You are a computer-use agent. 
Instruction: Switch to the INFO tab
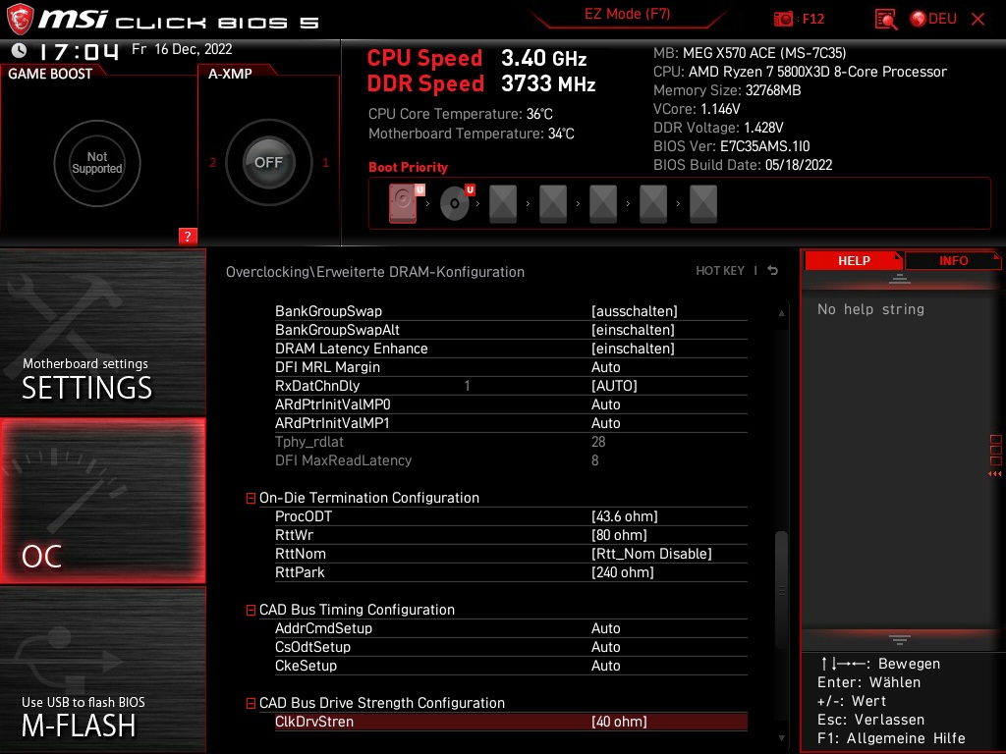click(x=953, y=260)
